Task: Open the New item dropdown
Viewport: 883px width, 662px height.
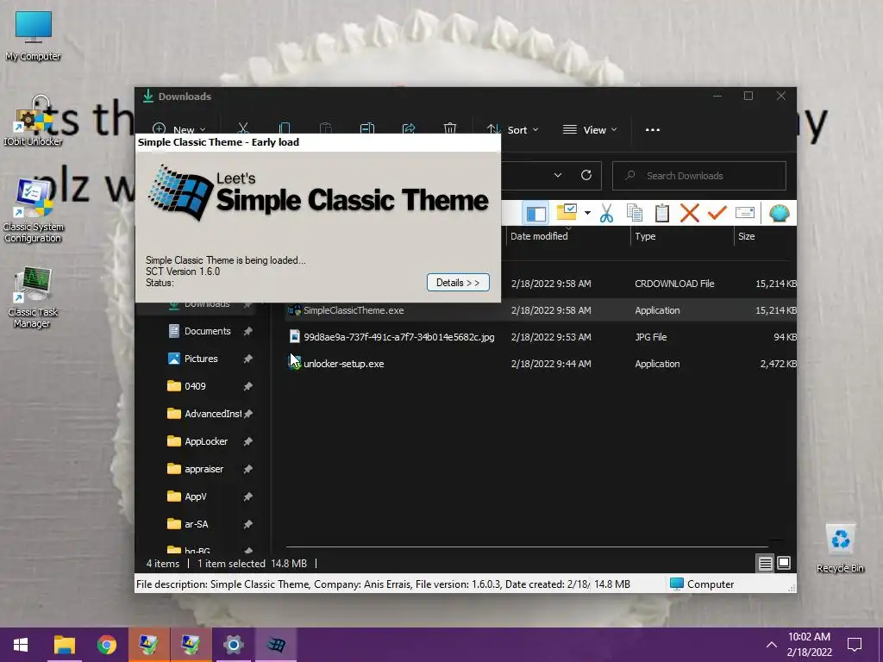Action: point(179,129)
